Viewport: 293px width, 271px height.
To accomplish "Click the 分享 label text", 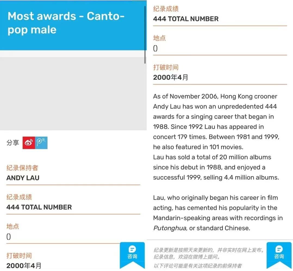I will tap(13, 143).
